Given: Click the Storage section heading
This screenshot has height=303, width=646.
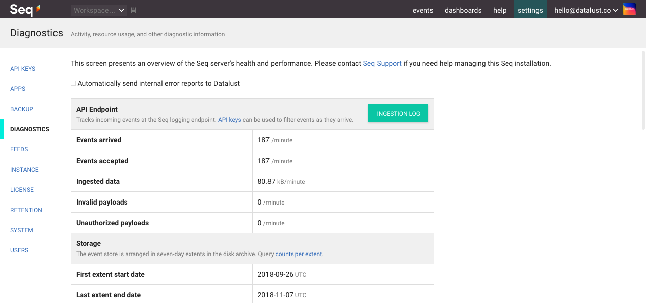Looking at the screenshot, I should click(88, 243).
